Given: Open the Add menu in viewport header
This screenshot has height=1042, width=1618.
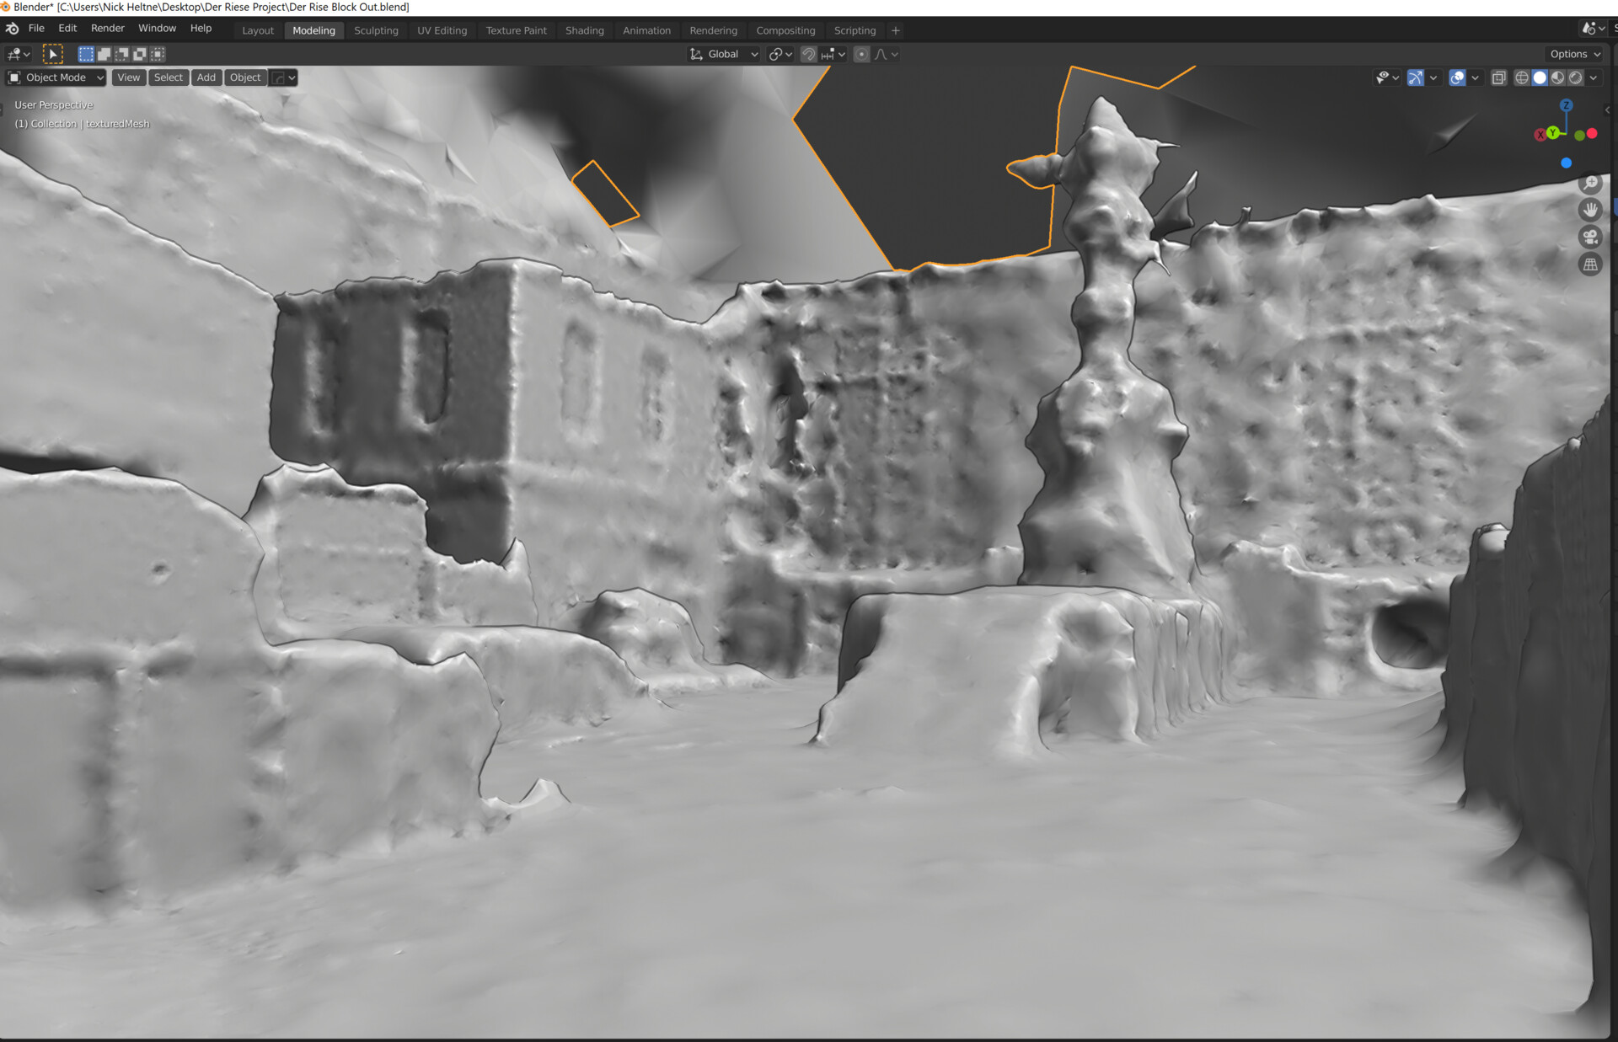Looking at the screenshot, I should tap(206, 77).
